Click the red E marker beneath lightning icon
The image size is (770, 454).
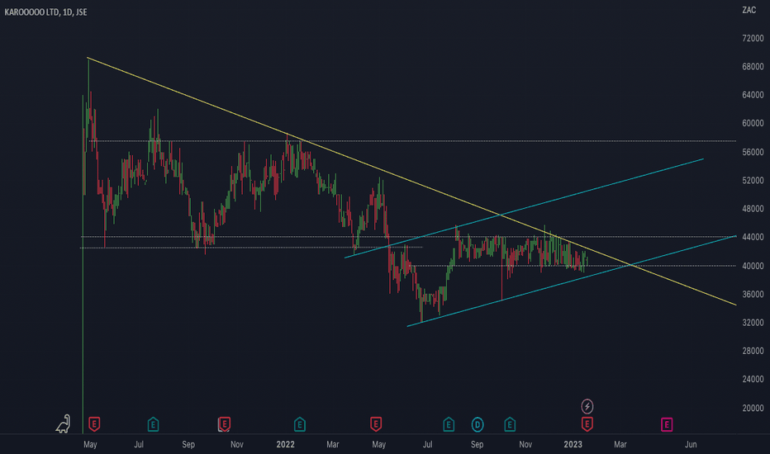pyautogui.click(x=587, y=423)
